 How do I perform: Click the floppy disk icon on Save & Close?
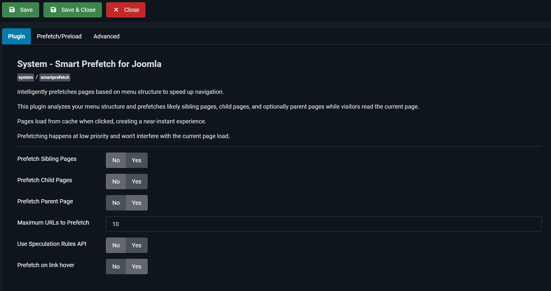coord(53,10)
